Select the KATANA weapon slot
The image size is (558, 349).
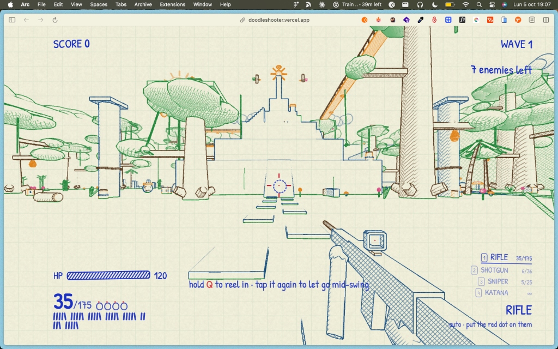(x=504, y=293)
